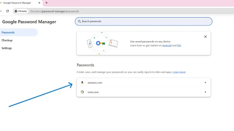Expand the zoho.com entry arrow
The height and width of the screenshot is (131, 234).
pyautogui.click(x=205, y=92)
